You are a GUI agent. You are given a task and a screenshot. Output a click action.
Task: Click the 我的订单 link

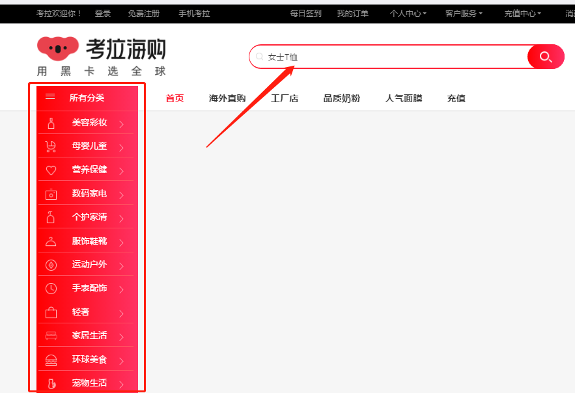tap(352, 14)
